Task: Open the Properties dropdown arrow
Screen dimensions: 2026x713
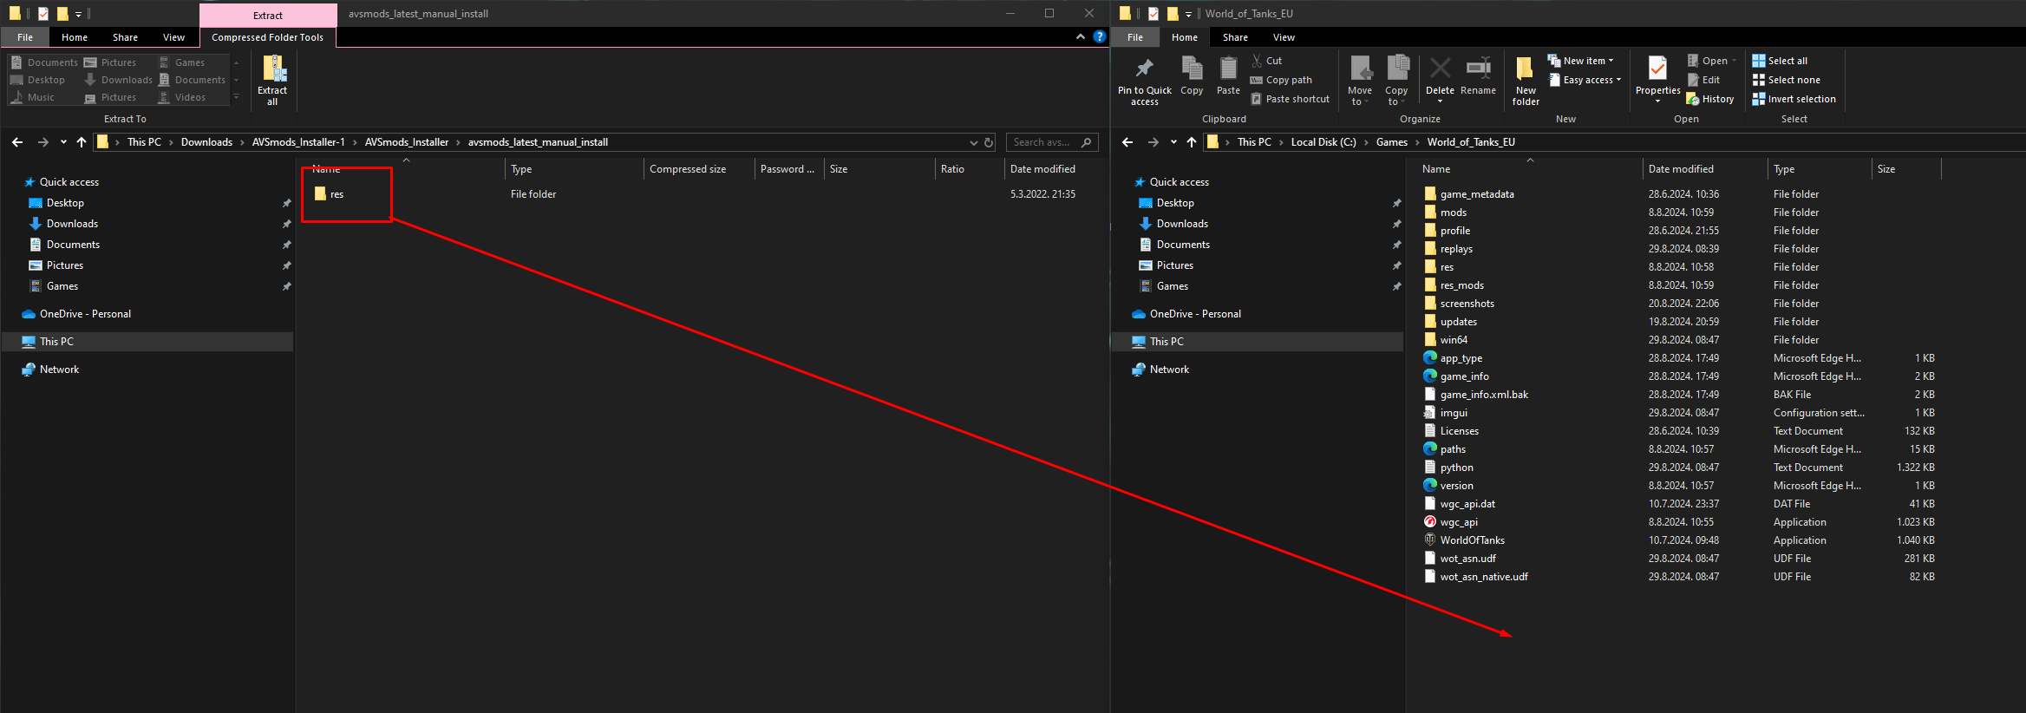Action: (1657, 101)
